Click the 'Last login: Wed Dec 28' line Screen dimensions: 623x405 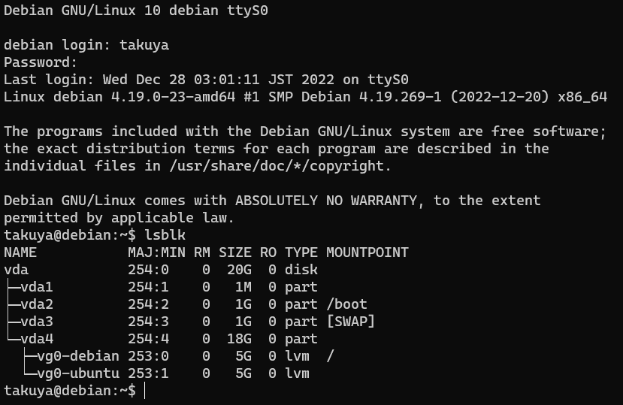point(206,80)
